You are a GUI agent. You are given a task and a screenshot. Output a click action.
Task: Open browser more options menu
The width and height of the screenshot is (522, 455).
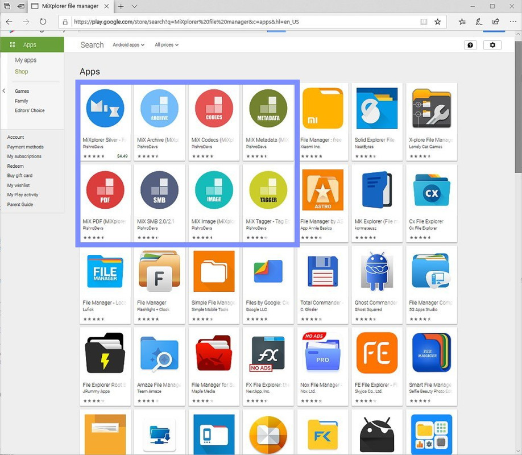513,22
